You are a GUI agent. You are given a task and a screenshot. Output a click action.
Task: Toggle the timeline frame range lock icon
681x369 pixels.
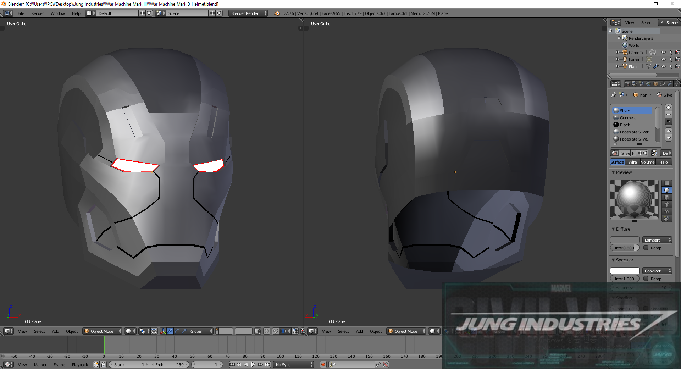(x=103, y=364)
